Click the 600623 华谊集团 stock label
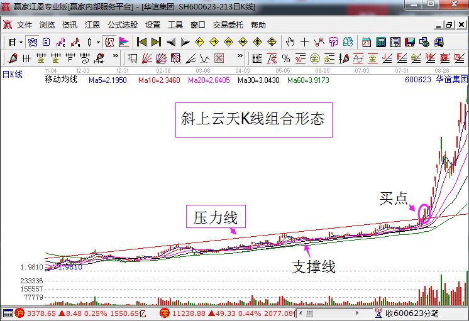The height and width of the screenshot is (321, 469). tap(436, 80)
